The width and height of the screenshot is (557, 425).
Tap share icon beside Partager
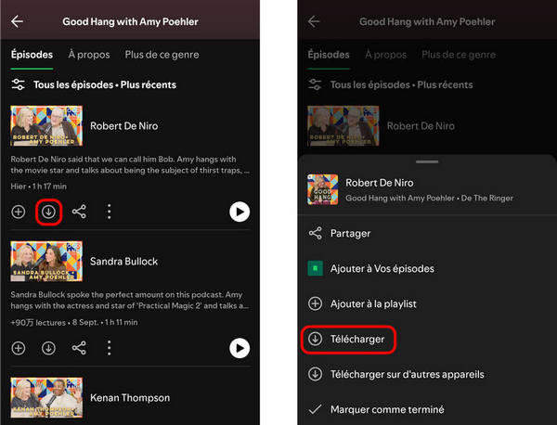[x=315, y=233]
